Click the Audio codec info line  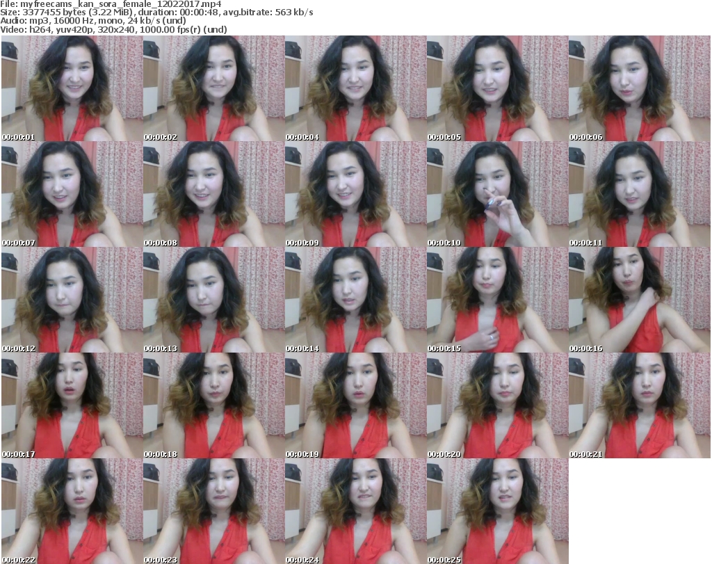coord(93,21)
